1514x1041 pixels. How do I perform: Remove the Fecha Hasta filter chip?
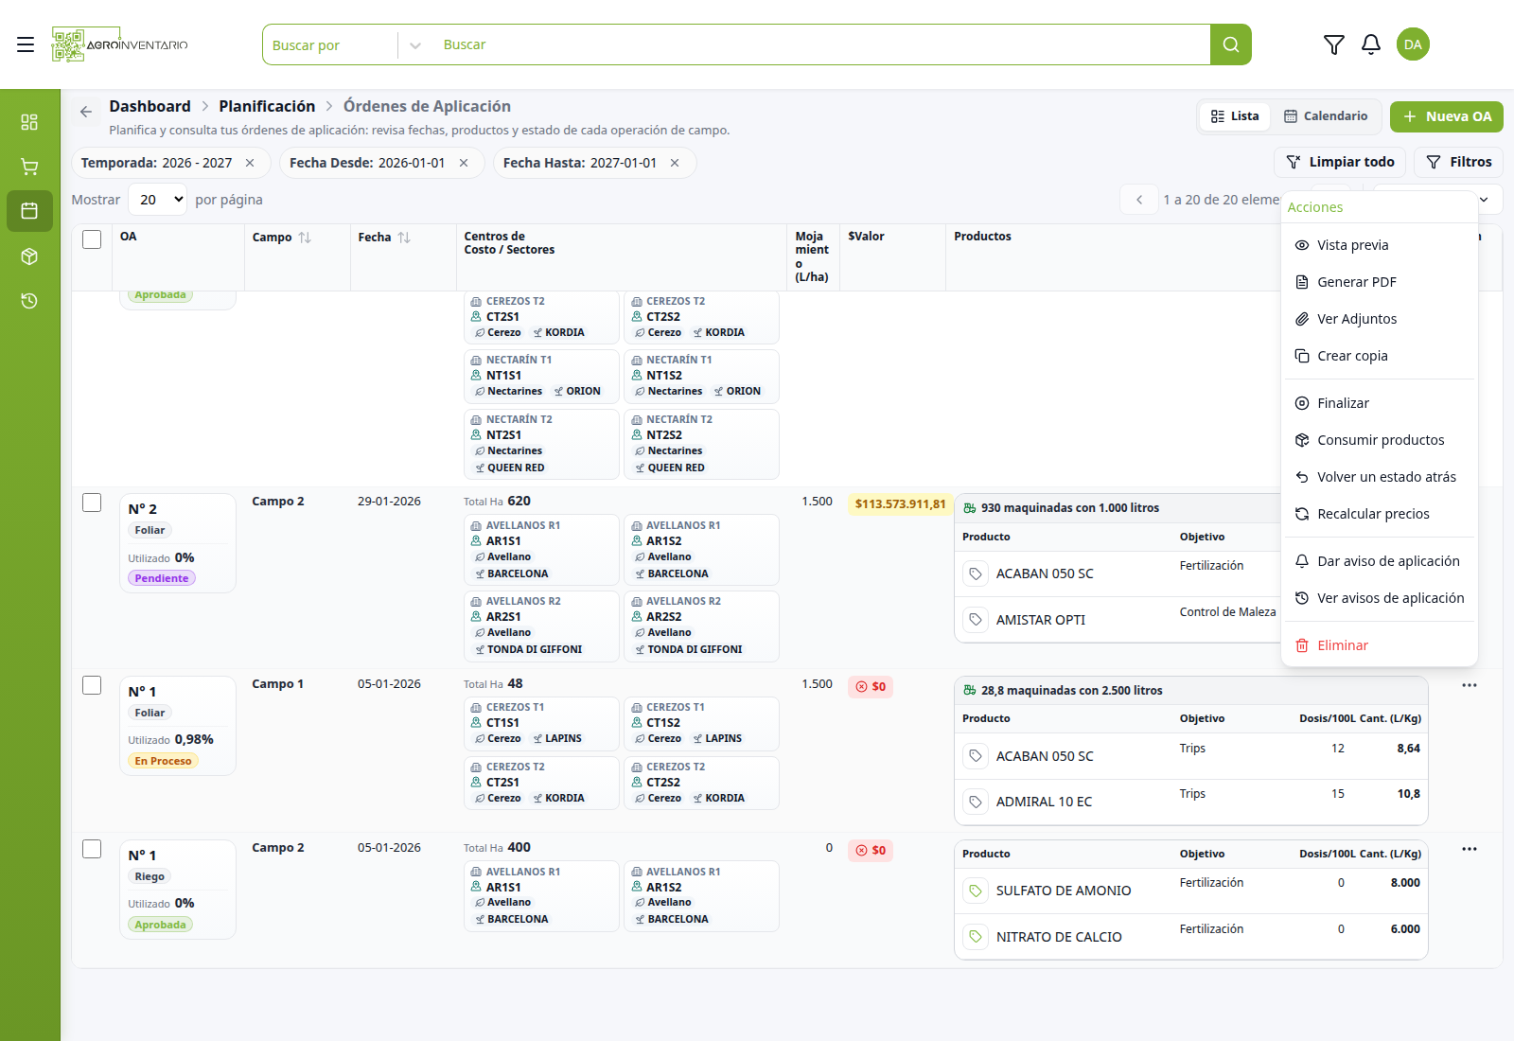coord(675,163)
